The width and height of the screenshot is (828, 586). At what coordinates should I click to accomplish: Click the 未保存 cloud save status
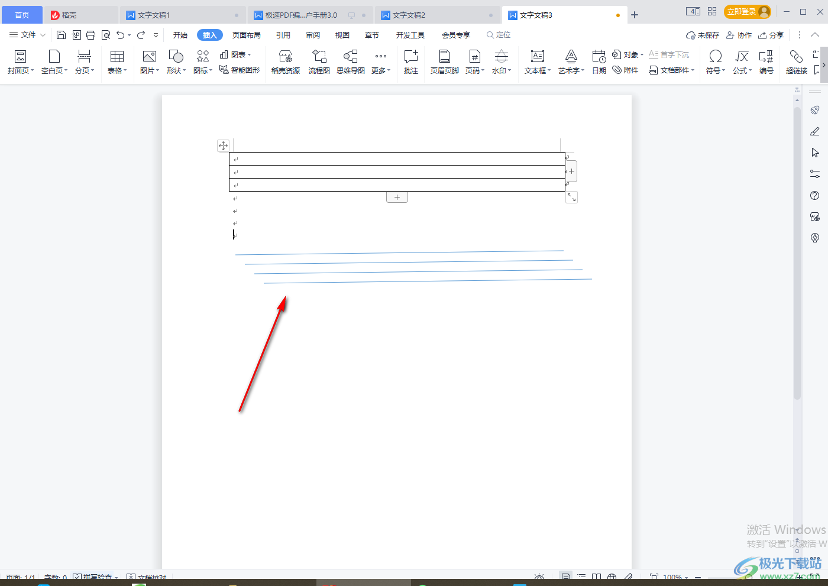703,35
